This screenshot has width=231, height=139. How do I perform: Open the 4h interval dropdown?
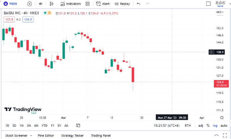click(x=40, y=4)
